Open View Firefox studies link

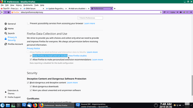[x=77, y=56]
